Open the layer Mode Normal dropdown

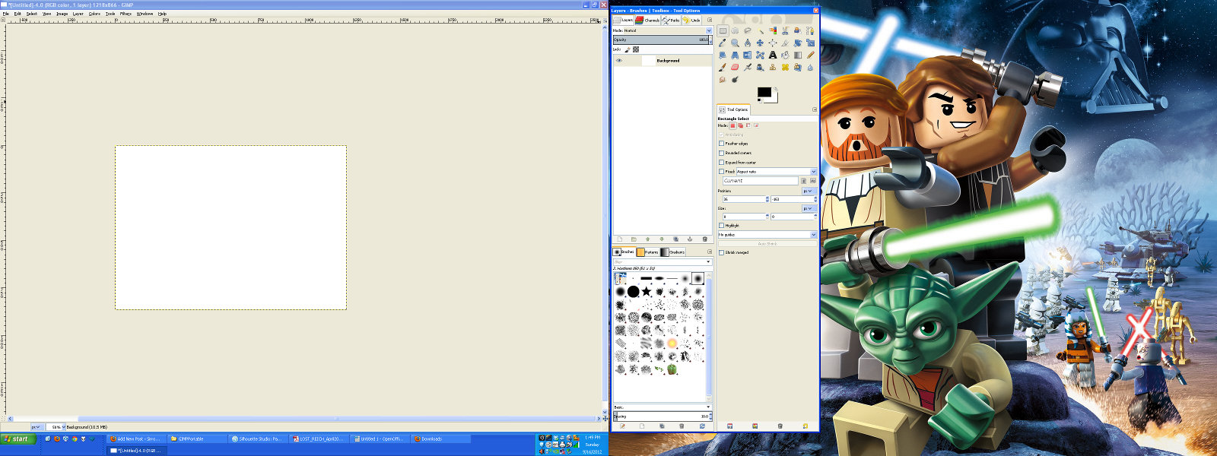coord(662,30)
